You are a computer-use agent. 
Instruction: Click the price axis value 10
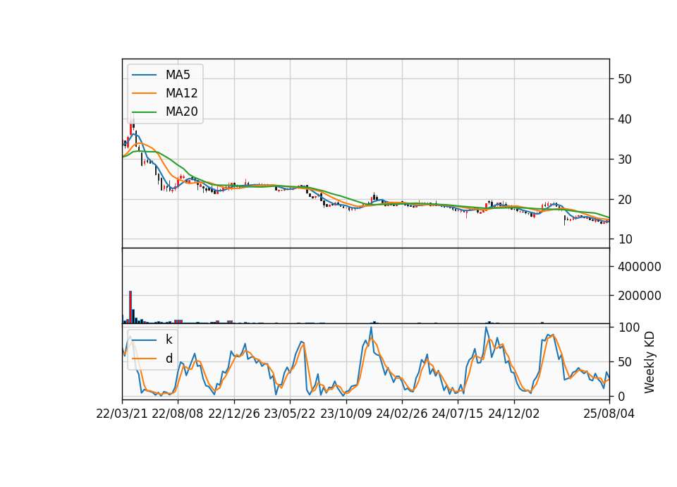pyautogui.click(x=625, y=239)
